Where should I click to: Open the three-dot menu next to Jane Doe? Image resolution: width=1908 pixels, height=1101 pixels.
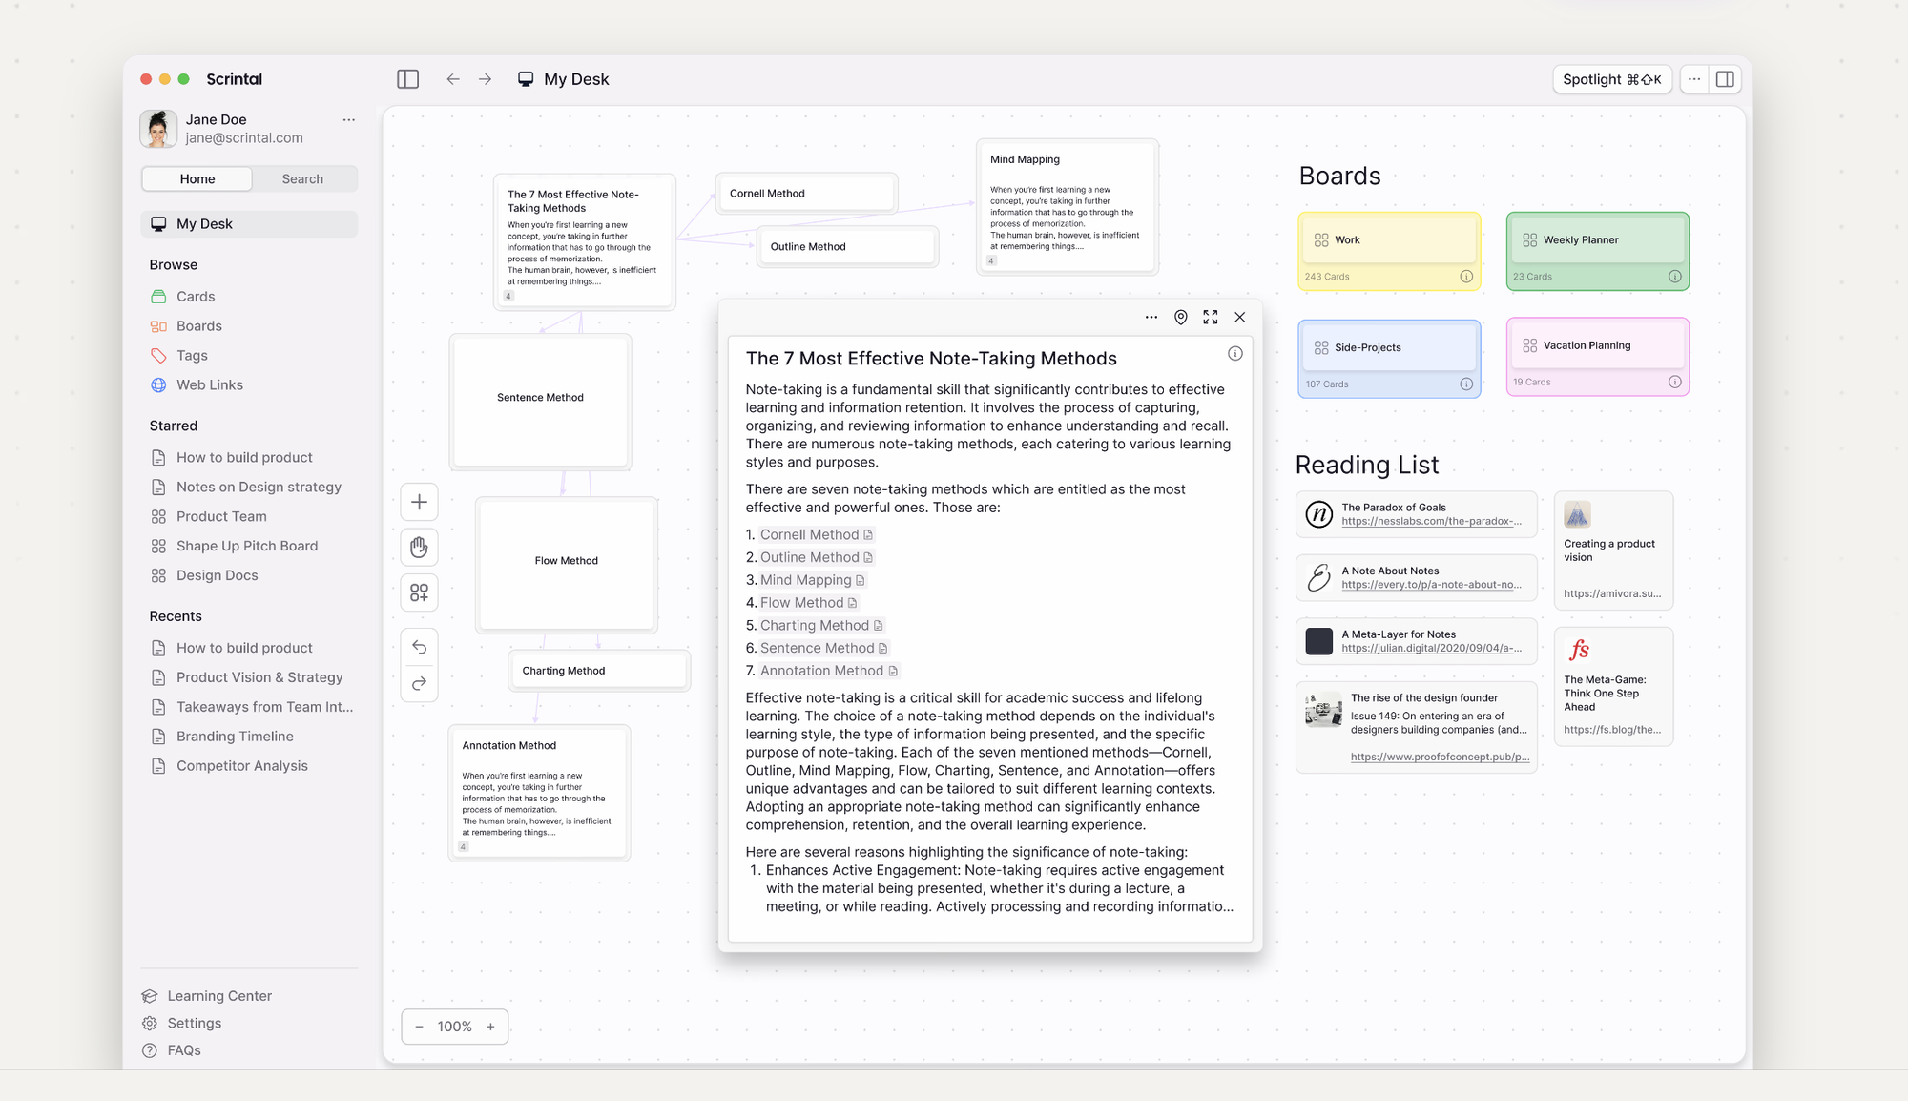[x=348, y=119]
